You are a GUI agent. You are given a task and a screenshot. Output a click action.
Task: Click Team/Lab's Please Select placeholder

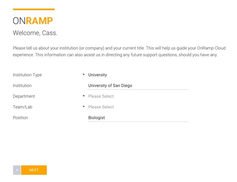point(101,107)
